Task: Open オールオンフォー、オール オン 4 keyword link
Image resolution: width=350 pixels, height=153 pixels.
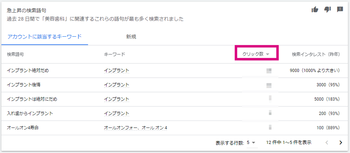Action: click(135, 128)
